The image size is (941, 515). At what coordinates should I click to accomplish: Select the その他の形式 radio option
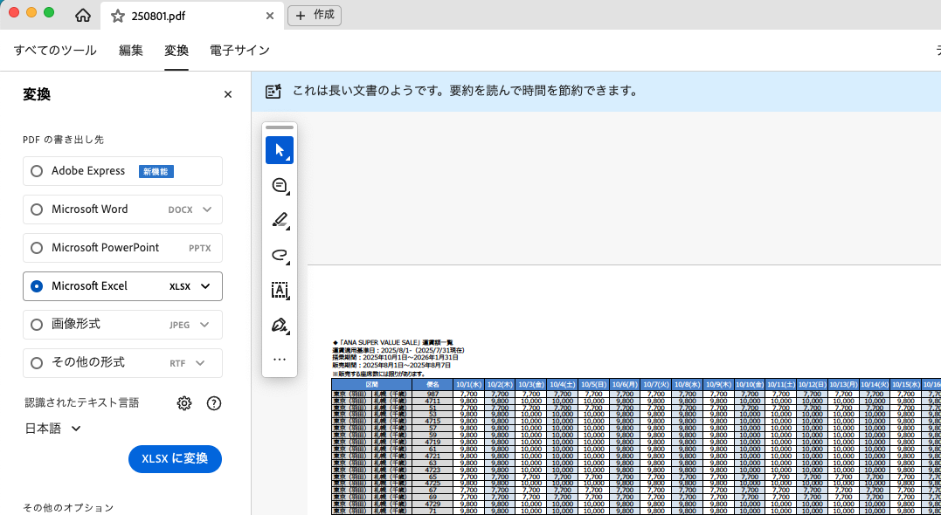pyautogui.click(x=37, y=363)
